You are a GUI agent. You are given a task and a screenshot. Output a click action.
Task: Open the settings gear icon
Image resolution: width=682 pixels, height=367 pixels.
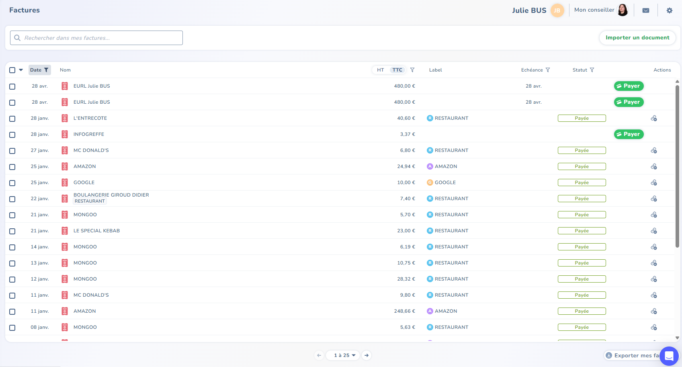(669, 10)
